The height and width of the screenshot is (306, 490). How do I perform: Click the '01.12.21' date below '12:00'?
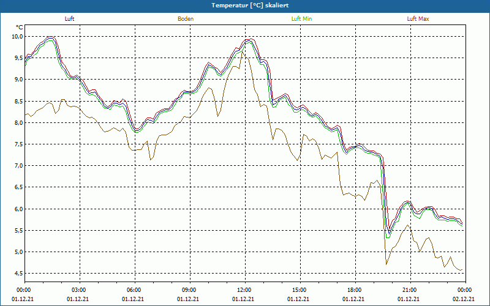coord(243,299)
